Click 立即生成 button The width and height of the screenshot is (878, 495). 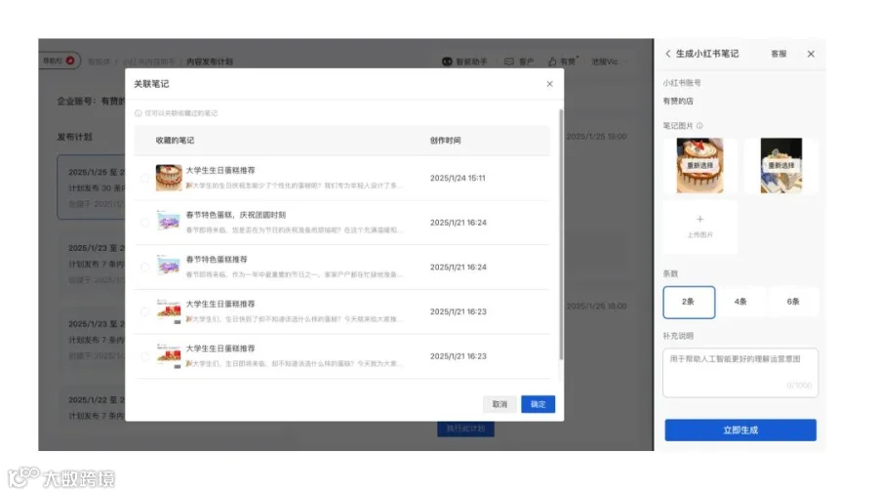(x=740, y=430)
